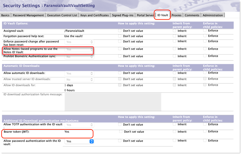Open Allow Notes-based programs dropdown
242x155 pixels.
(79, 49)
